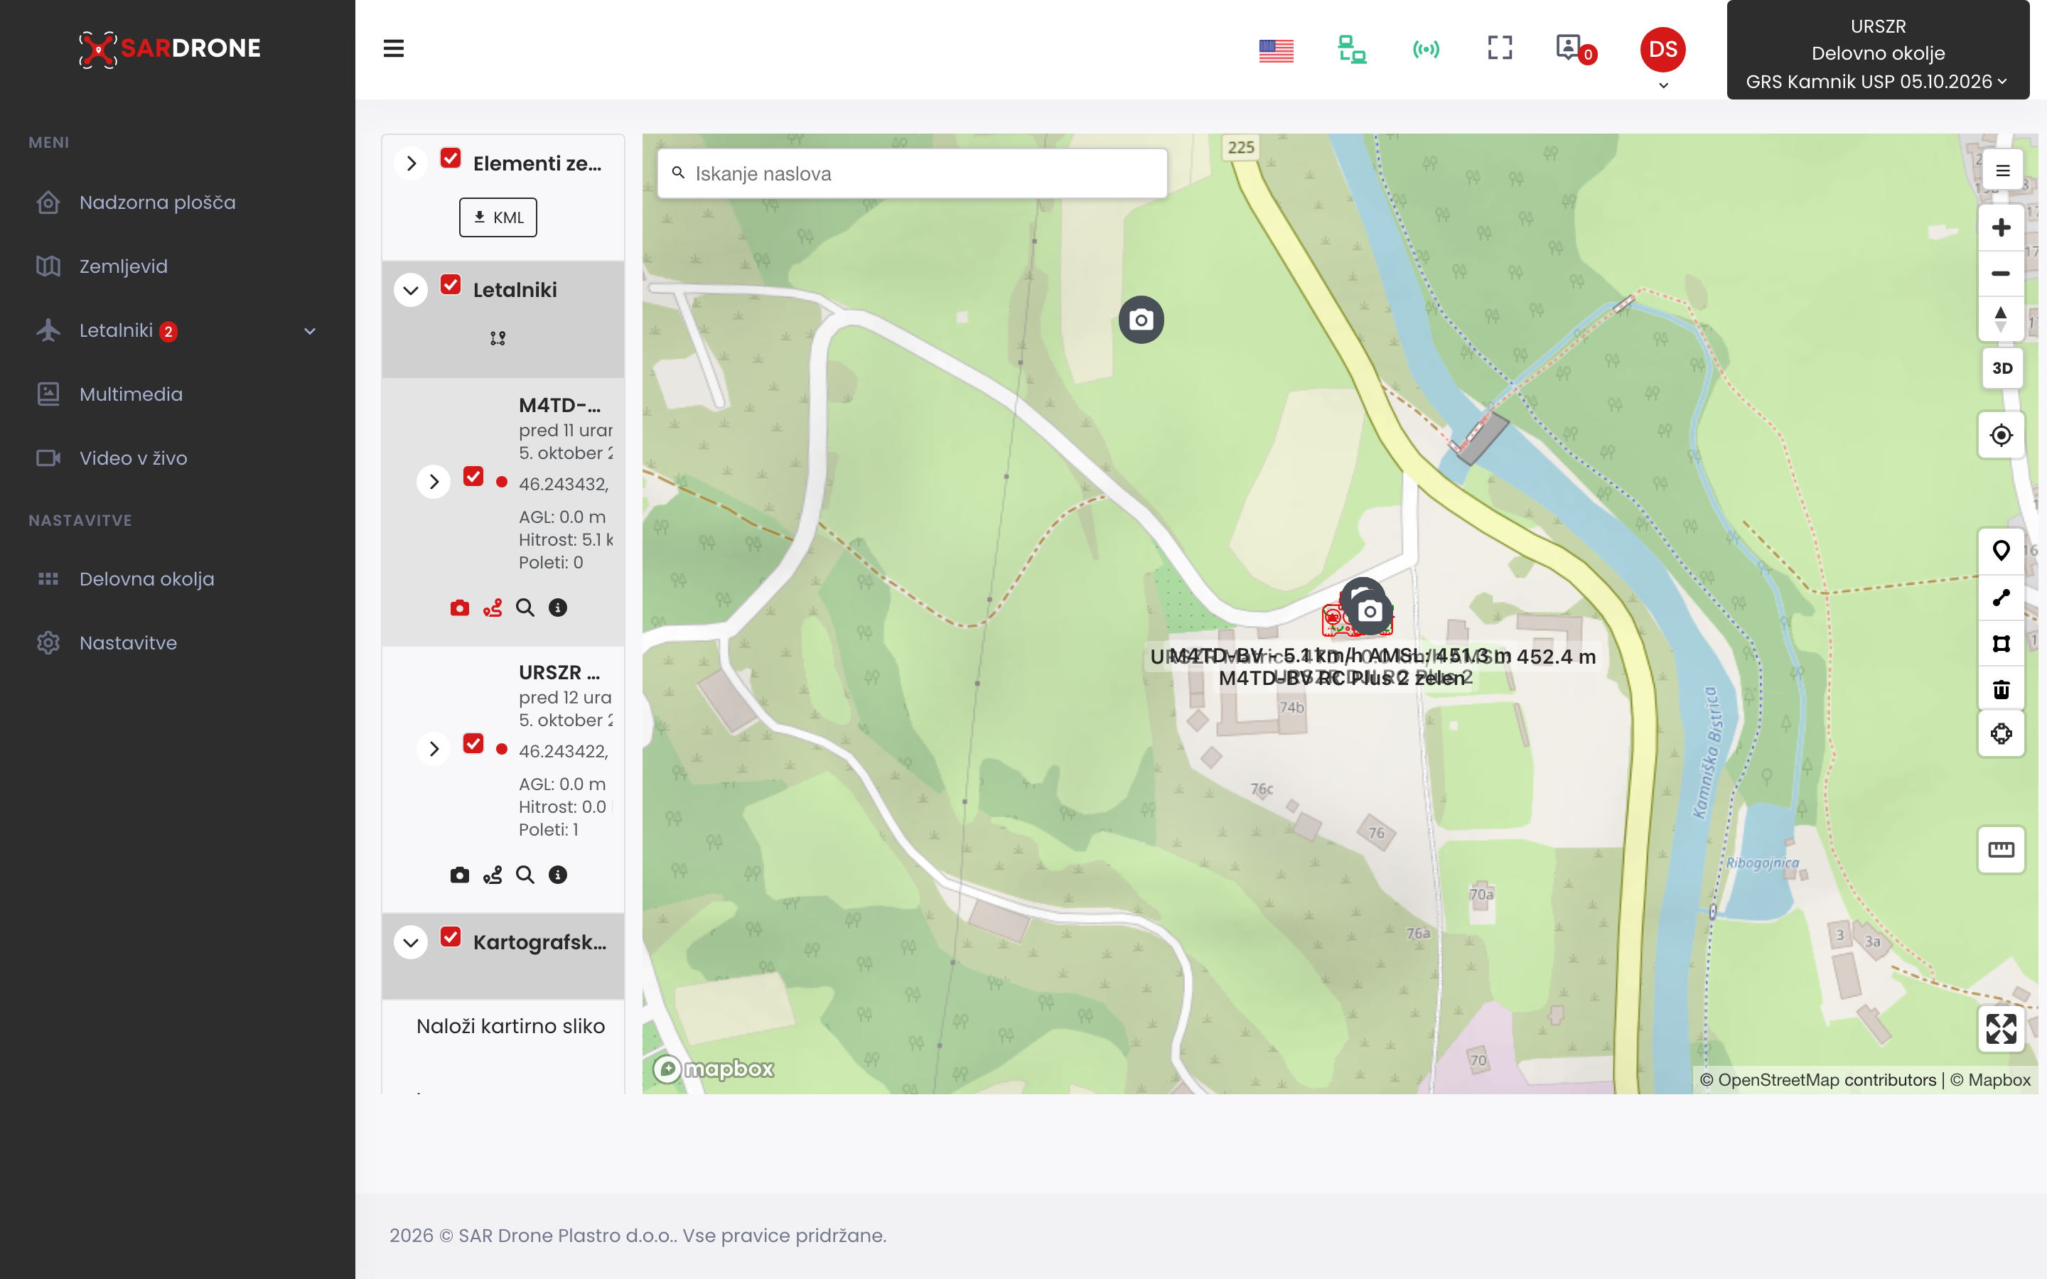Select the marker drawing tool on the map

pos(2001,551)
